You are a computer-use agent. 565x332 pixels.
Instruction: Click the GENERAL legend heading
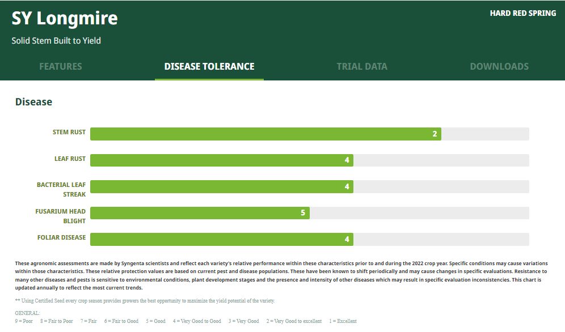(27, 313)
